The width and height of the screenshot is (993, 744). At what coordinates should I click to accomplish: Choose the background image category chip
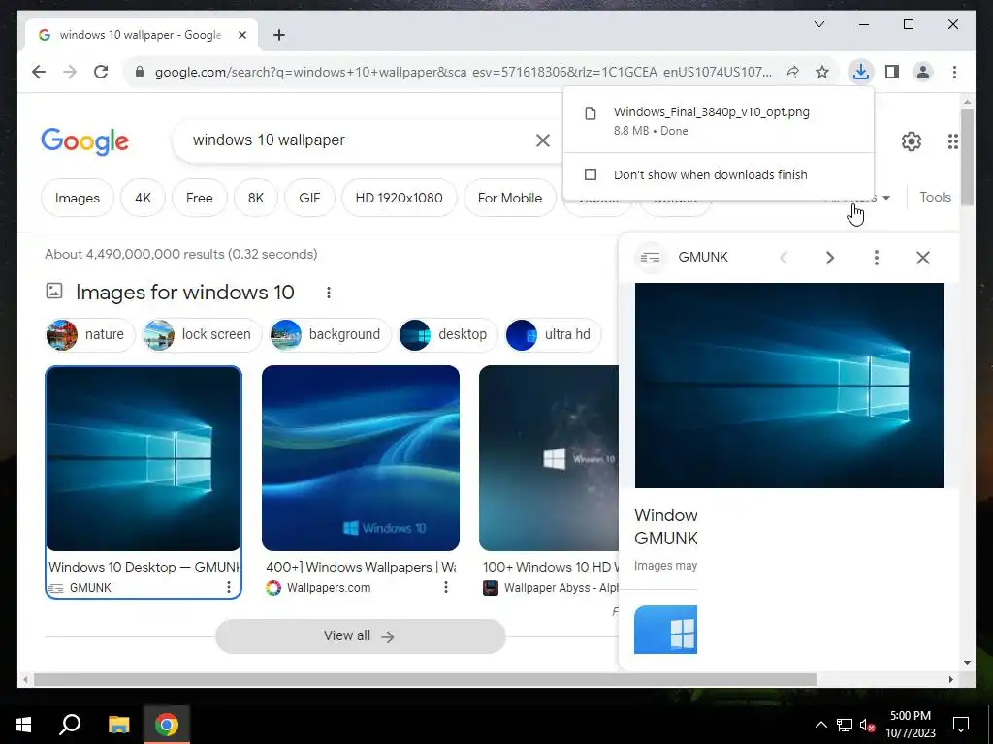pos(330,334)
